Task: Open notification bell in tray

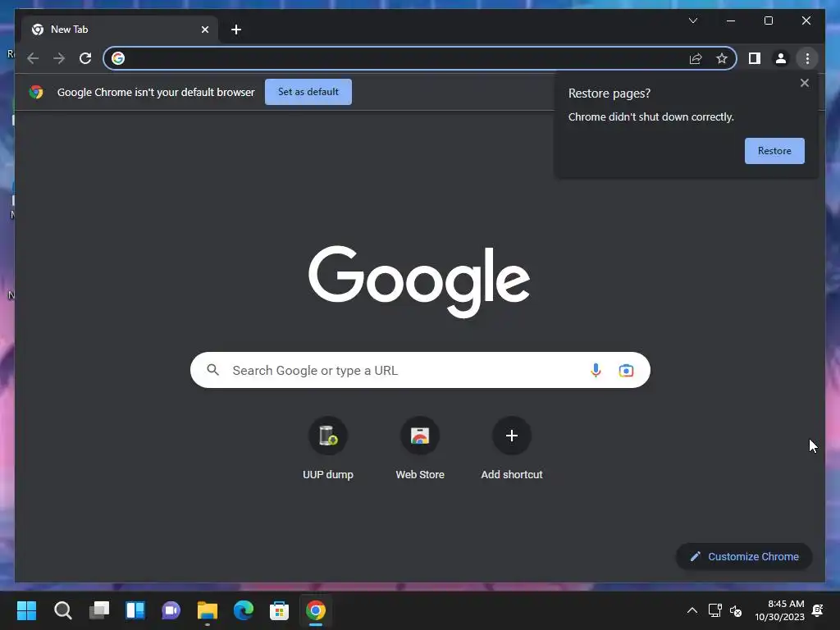Action: coord(818,610)
